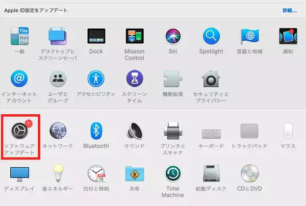Open セキュリティとプライバシー settings

coord(211,80)
